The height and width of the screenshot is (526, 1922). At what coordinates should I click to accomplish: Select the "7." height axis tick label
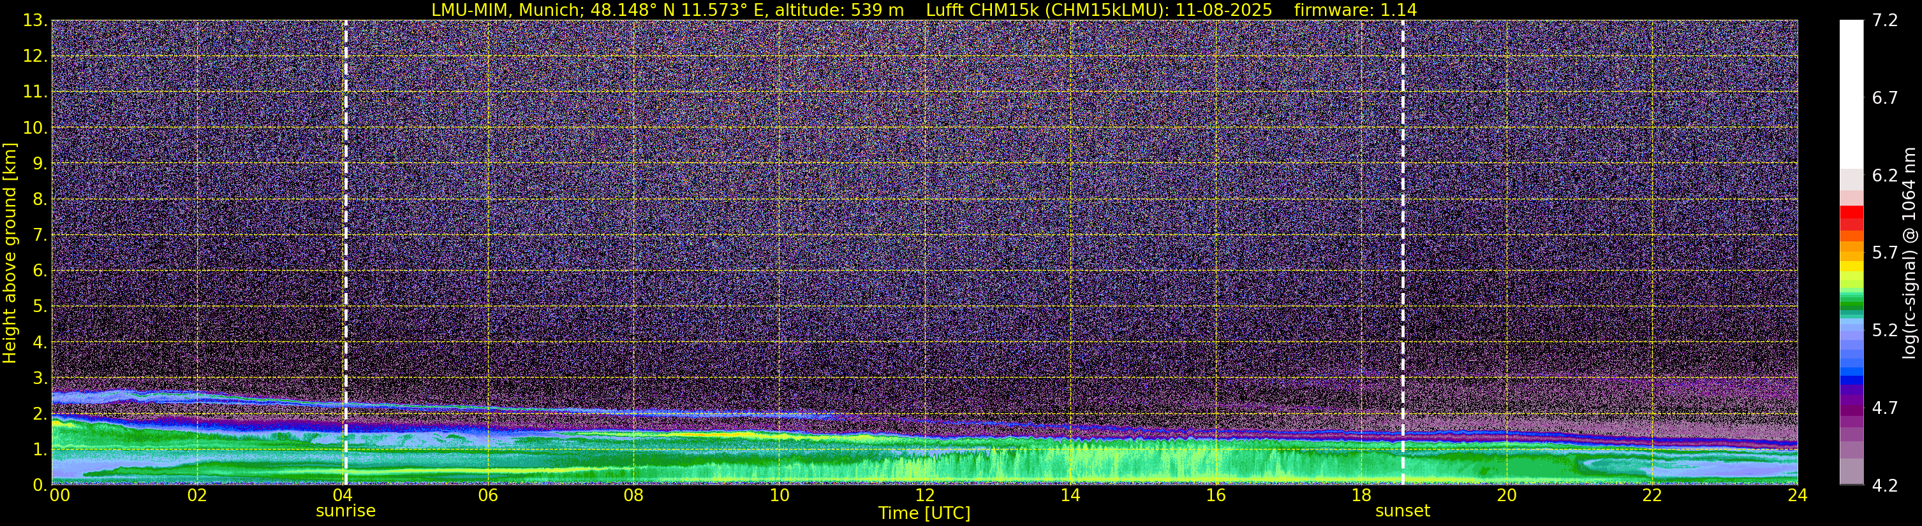(41, 235)
